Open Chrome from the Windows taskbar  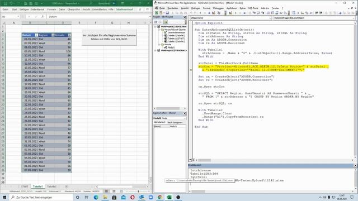160,197
